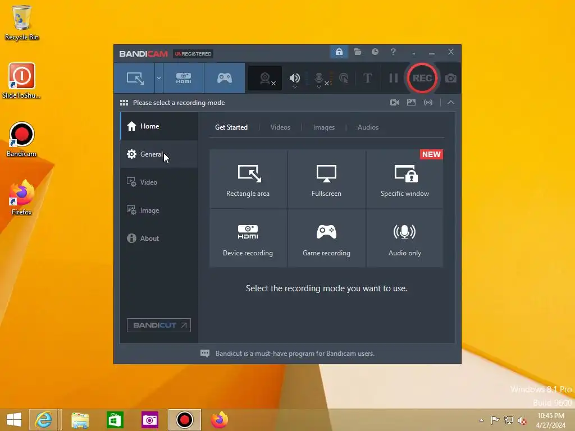Toggle the mouse click effect icon

pyautogui.click(x=344, y=78)
